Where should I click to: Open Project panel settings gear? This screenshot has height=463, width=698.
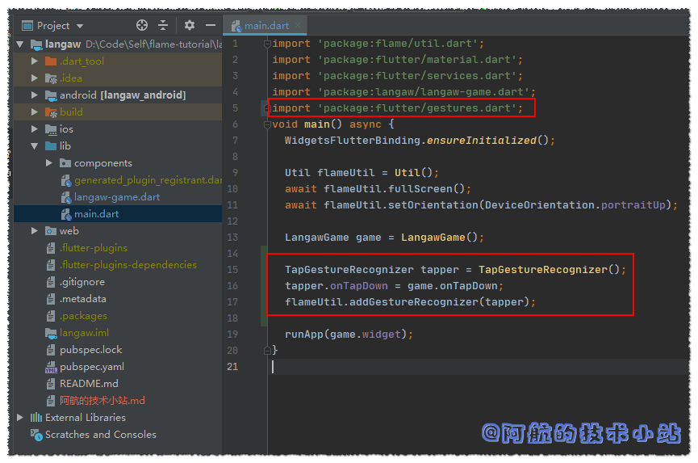pyautogui.click(x=190, y=26)
